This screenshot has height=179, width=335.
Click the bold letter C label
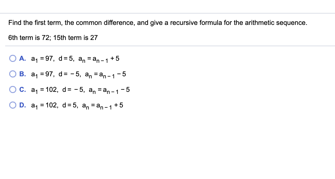click(x=22, y=89)
